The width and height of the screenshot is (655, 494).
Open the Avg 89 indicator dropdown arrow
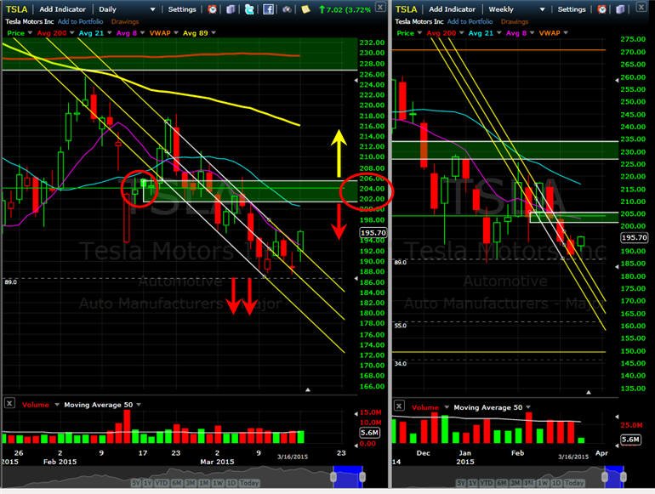click(214, 32)
